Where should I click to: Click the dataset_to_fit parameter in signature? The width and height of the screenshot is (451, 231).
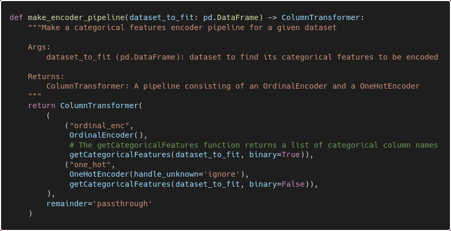(162, 18)
